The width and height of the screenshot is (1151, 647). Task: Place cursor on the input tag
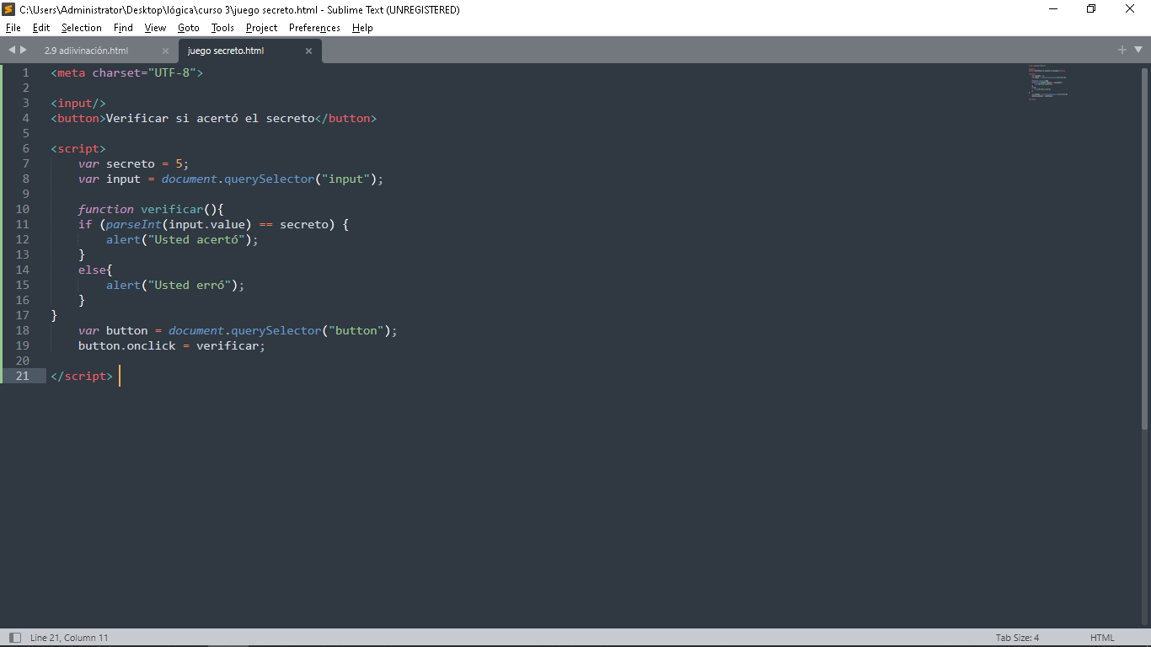[x=78, y=103]
